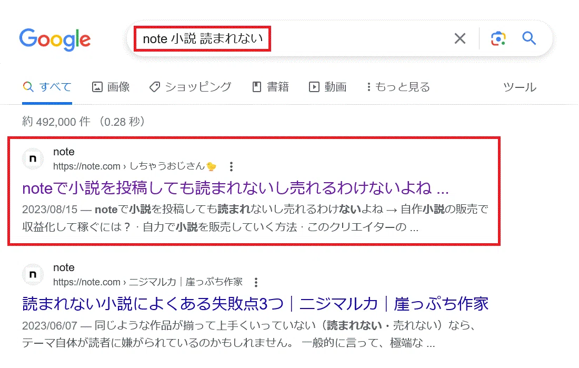Switch to 動画 tab

pos(327,87)
